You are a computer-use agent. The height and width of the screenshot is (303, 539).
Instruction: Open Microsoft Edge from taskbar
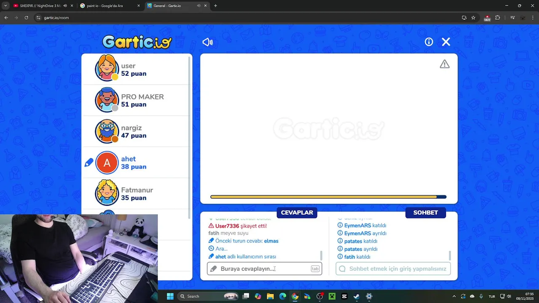(x=283, y=296)
